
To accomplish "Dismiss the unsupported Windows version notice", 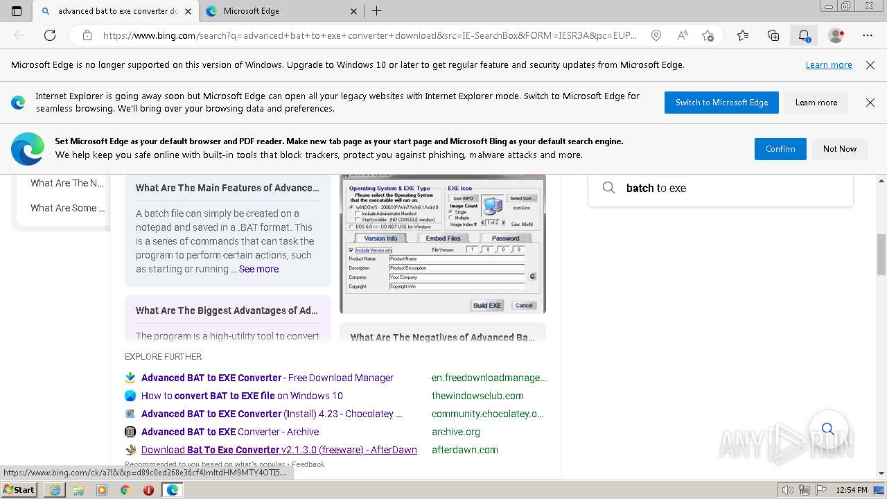I will (870, 65).
